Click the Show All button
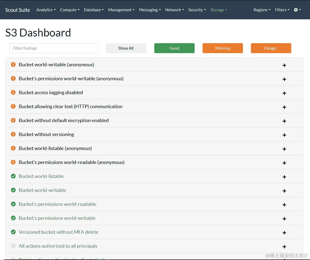The width and height of the screenshot is (310, 260). pyautogui.click(x=126, y=48)
